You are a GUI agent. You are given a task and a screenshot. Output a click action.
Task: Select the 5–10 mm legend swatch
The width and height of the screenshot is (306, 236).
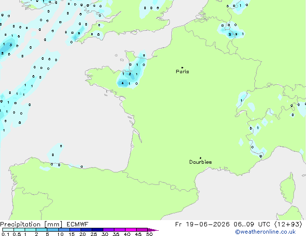click(53, 230)
